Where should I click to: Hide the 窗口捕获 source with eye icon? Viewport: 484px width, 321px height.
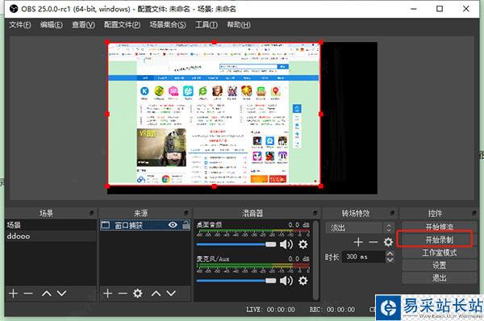pos(173,225)
